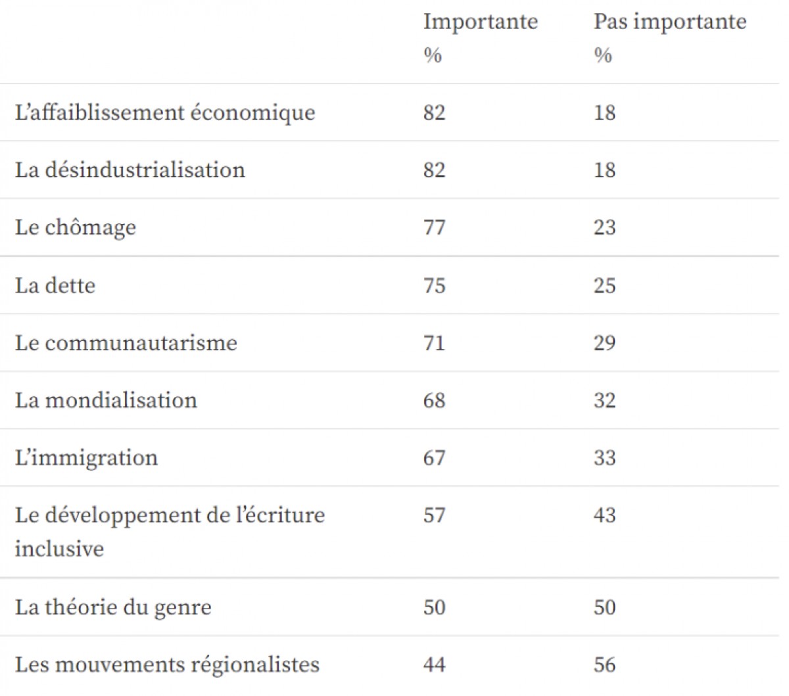Select the value 56 for mouvements régionalistes
Screen dimensions: 789x696
[x=605, y=665]
